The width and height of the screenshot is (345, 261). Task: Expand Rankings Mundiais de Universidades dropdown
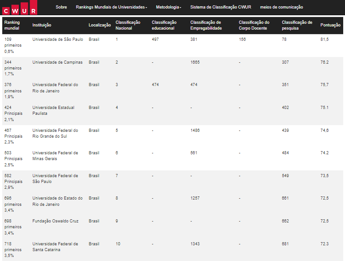(111, 7)
